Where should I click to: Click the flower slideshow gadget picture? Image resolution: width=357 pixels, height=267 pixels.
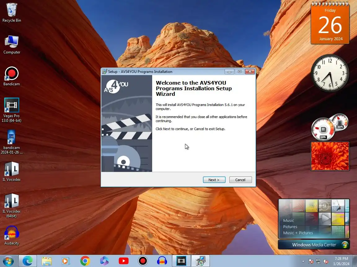pos(330,156)
